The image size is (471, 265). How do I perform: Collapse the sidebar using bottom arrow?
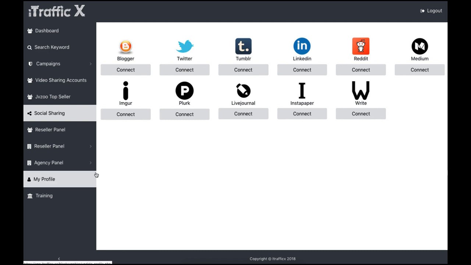tap(59, 259)
